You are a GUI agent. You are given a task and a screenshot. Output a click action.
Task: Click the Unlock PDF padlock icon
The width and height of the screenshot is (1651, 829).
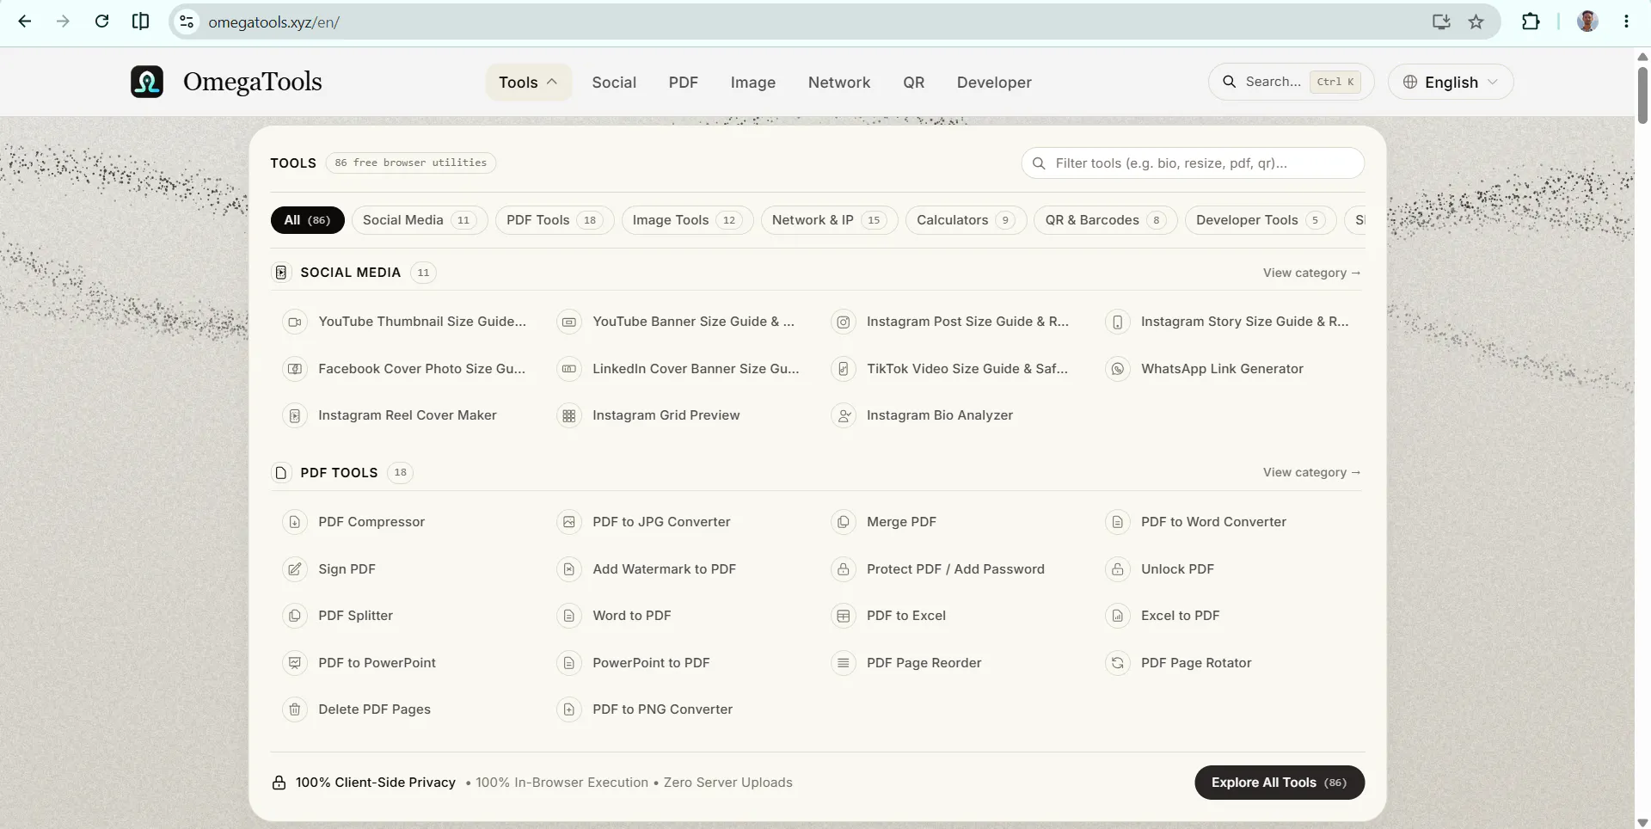[x=1118, y=569]
